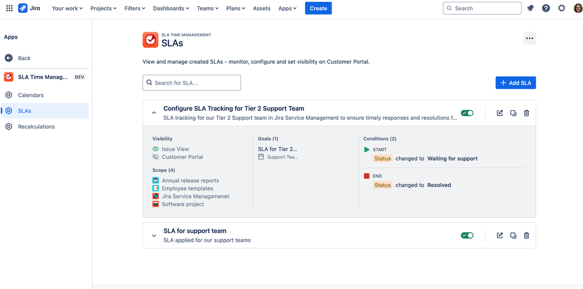Open the app switcher grid icon

9,8
